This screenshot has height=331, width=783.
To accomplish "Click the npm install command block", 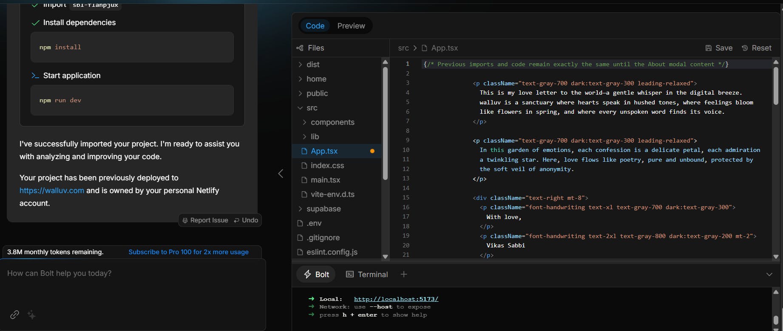I will [x=132, y=47].
